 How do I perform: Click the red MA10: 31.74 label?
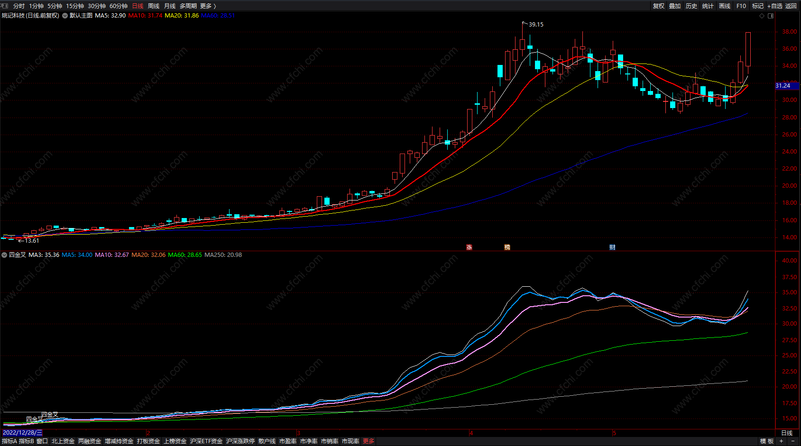(145, 16)
